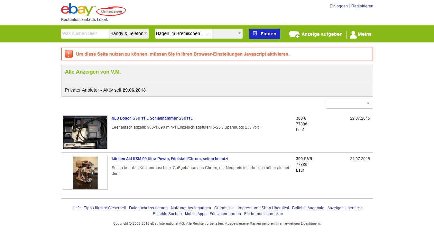The width and height of the screenshot is (434, 235).
Task: Click the 380 € price text
Action: pyautogui.click(x=301, y=118)
